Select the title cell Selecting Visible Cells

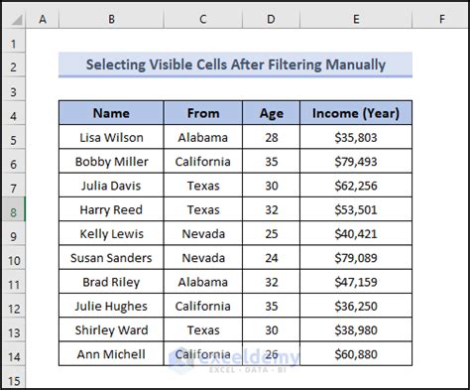(x=236, y=65)
